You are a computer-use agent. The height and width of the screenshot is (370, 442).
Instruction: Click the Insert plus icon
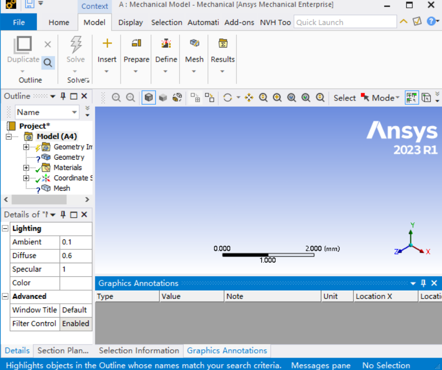pos(107,43)
